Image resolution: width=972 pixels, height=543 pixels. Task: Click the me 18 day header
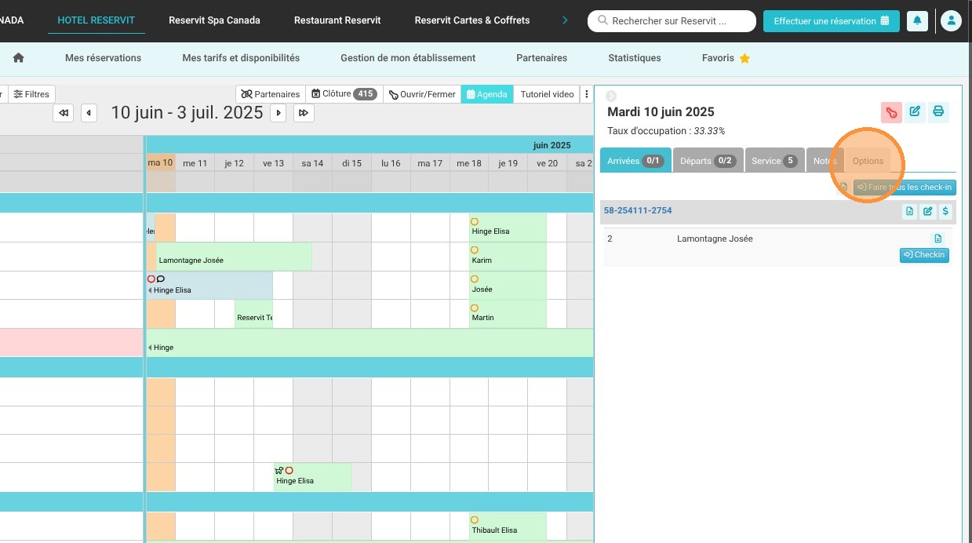click(x=469, y=163)
